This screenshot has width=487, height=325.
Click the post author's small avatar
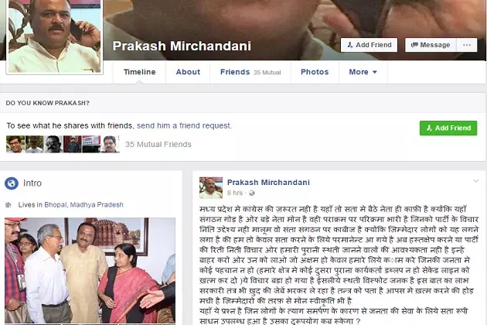tap(211, 188)
